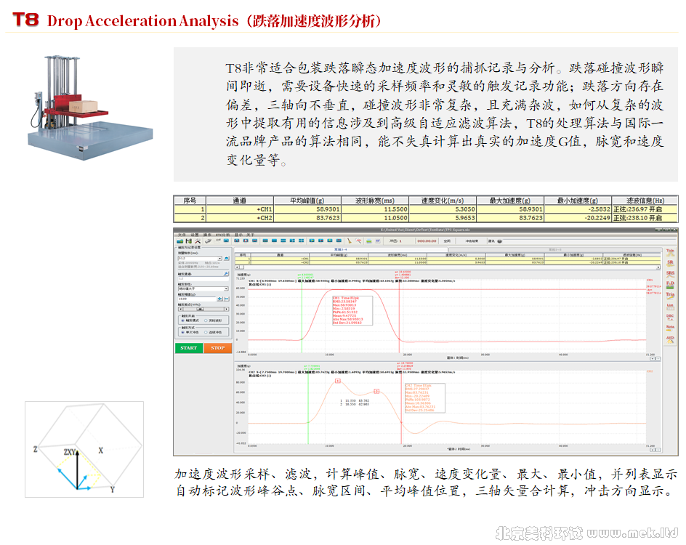Click the magnifier zoom icon in toolbar
Image resolution: width=686 pixels, height=545 pixels.
(358, 241)
